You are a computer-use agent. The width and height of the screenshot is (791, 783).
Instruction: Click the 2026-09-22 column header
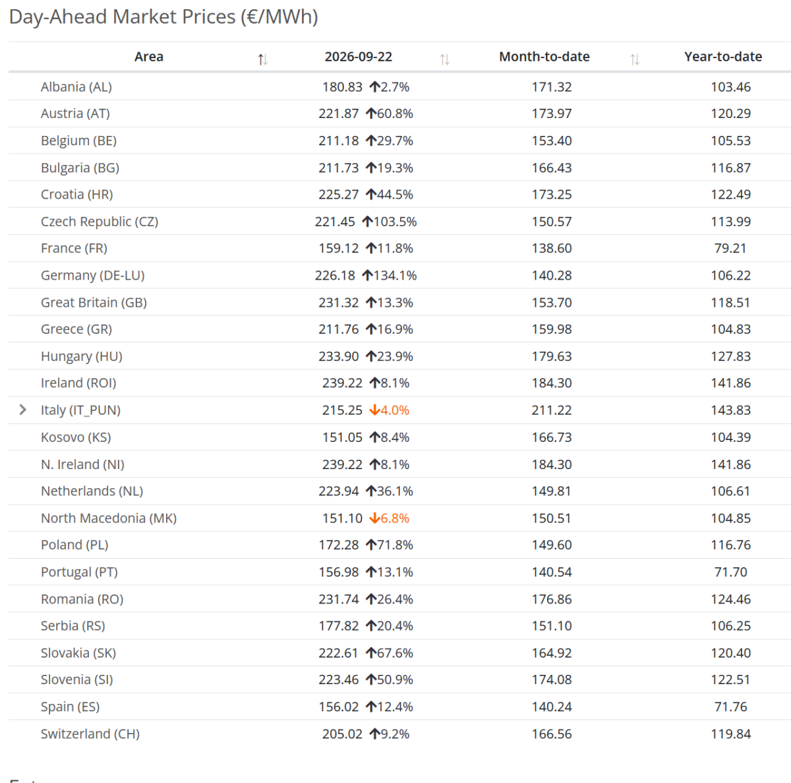coord(359,57)
